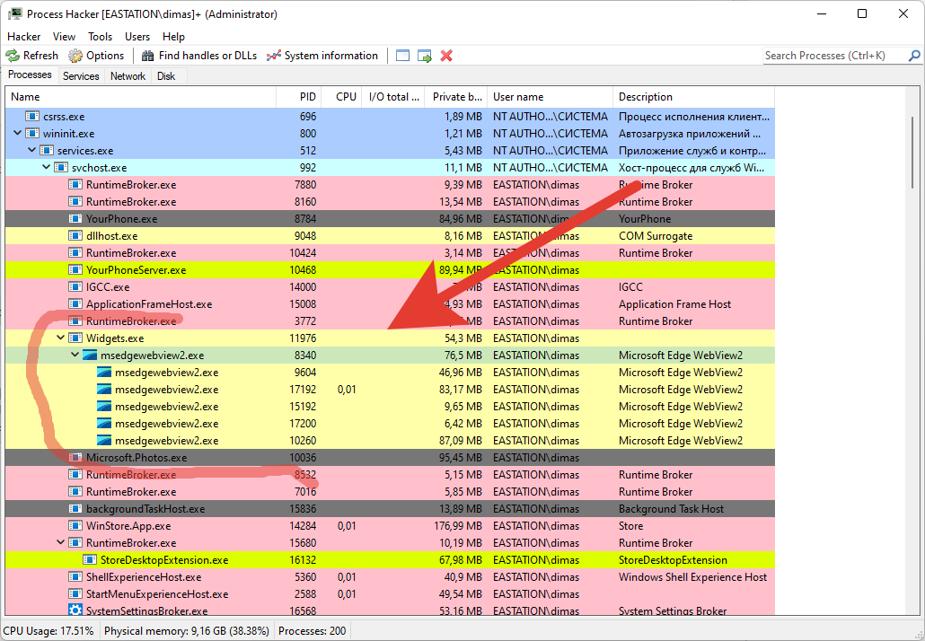925x641 pixels.
Task: Select the ApplicationFrameHost.exe row
Action: (x=390, y=304)
